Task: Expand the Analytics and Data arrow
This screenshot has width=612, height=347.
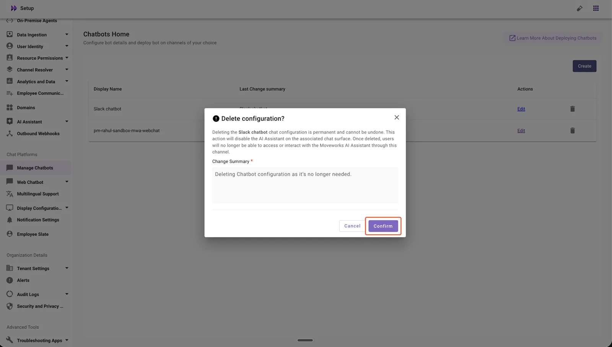Action: (x=67, y=81)
